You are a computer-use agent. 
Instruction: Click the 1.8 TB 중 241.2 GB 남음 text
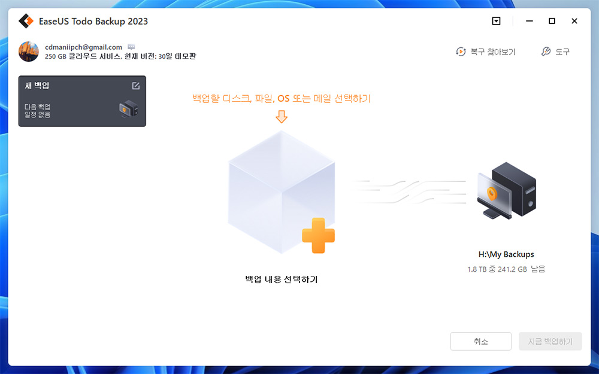[506, 269]
